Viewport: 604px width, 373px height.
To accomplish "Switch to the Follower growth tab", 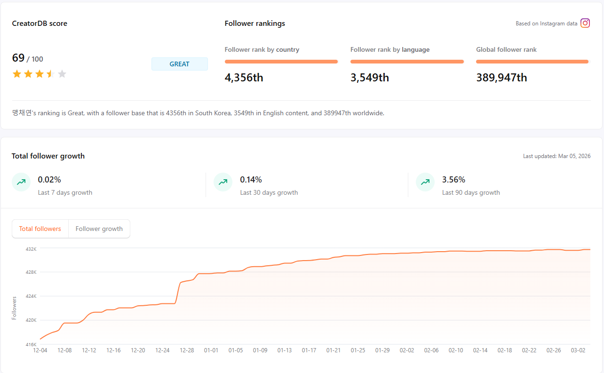I will (99, 229).
